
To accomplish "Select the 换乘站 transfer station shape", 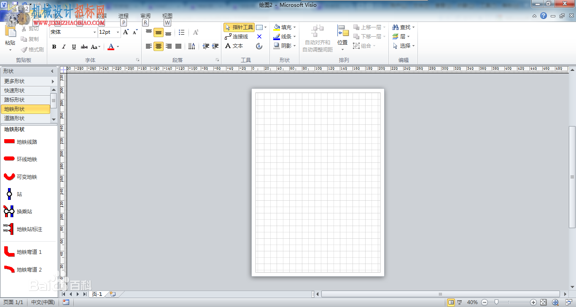I will pyautogui.click(x=18, y=212).
